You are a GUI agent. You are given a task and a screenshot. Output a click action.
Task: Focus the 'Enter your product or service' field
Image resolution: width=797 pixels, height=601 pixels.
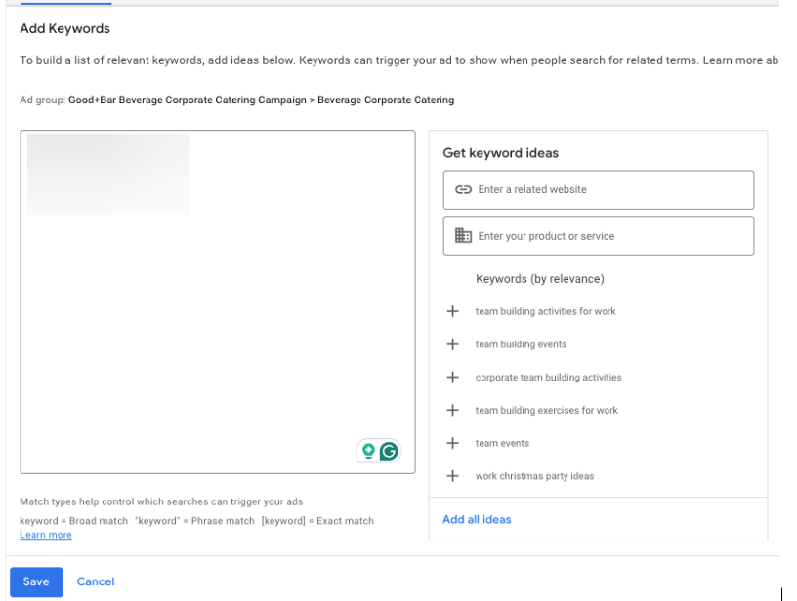[x=610, y=236]
